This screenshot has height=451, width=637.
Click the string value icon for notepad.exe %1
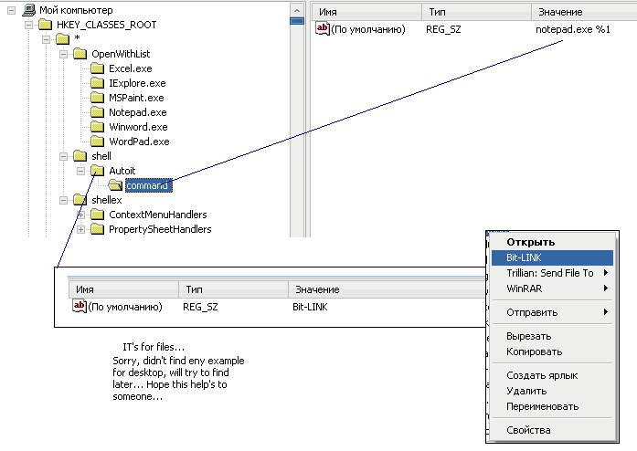(x=323, y=29)
